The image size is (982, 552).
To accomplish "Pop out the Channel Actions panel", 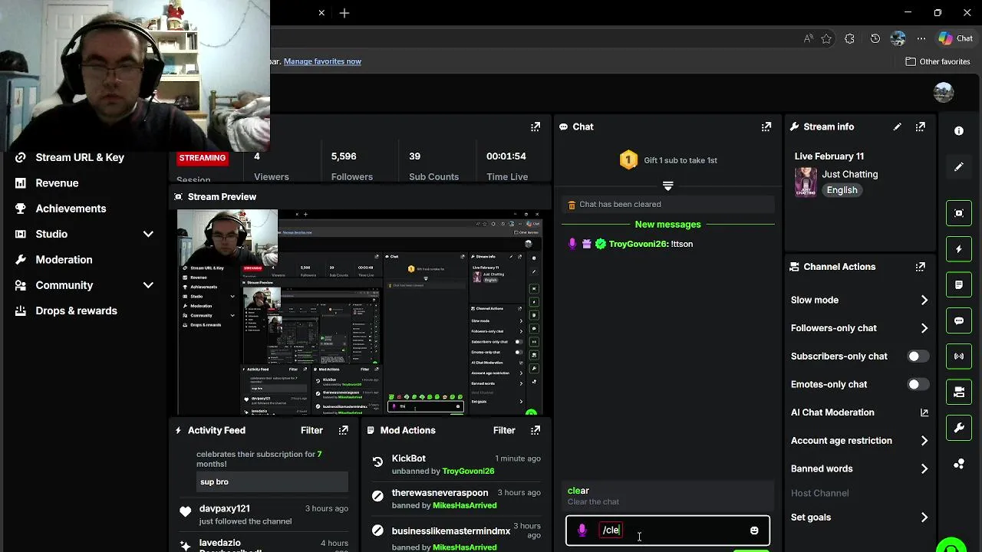I will (920, 267).
